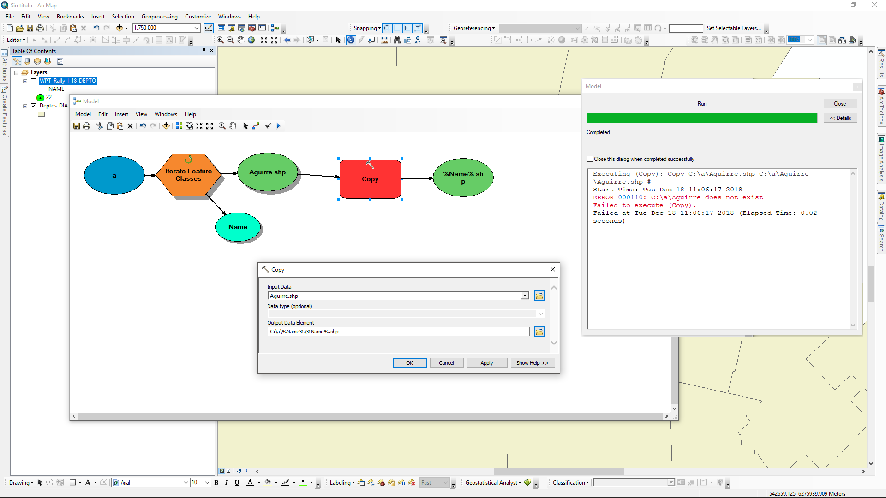Open the Customize menu in ArcMap
This screenshot has width=886, height=498.
click(198, 17)
